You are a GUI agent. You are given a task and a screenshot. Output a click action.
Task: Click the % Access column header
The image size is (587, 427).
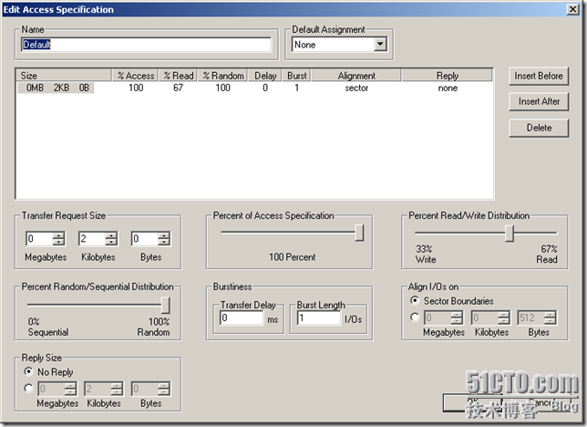tap(135, 76)
